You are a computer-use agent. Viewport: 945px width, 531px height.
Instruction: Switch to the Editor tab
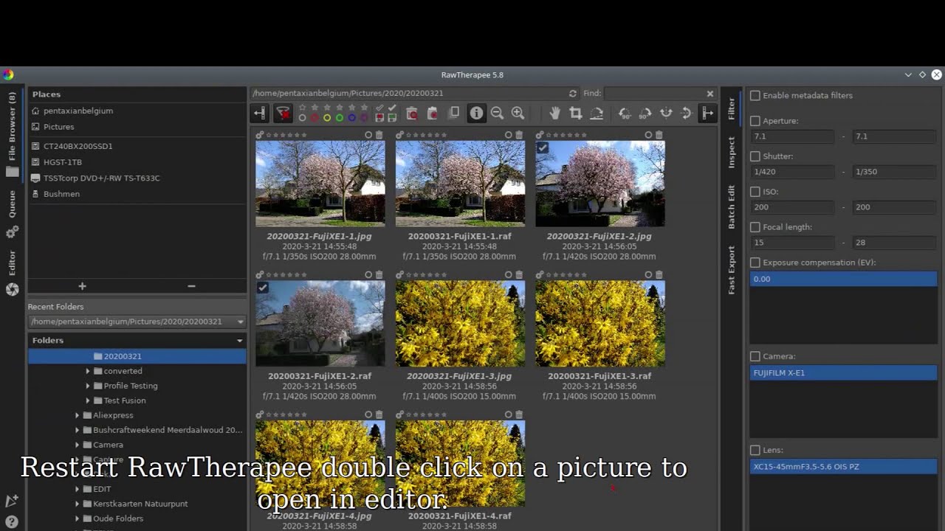click(x=12, y=273)
